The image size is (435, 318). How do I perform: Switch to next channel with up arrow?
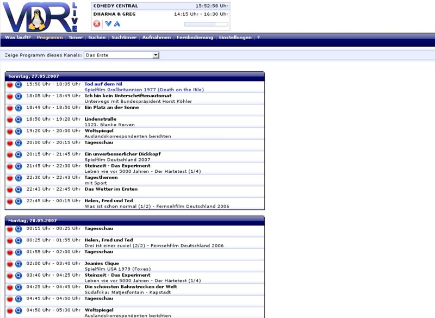click(117, 24)
